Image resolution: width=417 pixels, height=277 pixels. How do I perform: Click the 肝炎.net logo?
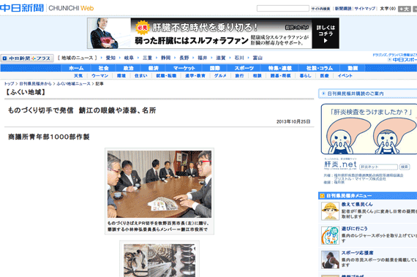(x=340, y=164)
